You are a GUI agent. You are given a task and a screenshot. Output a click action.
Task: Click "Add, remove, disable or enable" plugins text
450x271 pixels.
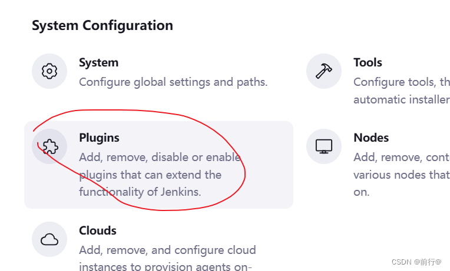point(160,158)
